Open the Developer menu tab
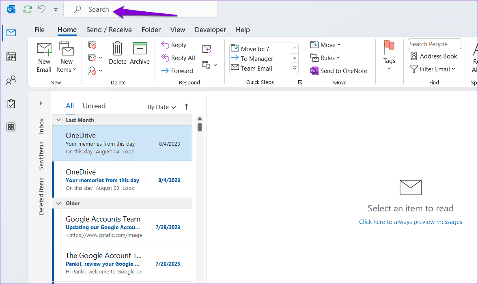The width and height of the screenshot is (478, 284). (210, 29)
